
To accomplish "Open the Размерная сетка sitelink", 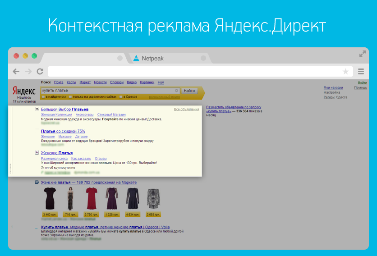I will (54, 159).
